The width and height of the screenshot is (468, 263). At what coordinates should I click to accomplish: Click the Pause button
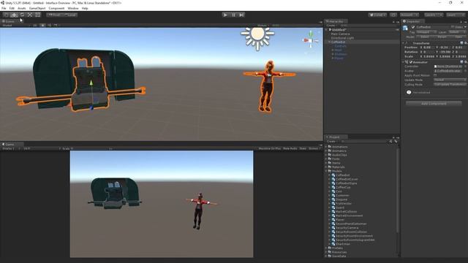click(233, 15)
